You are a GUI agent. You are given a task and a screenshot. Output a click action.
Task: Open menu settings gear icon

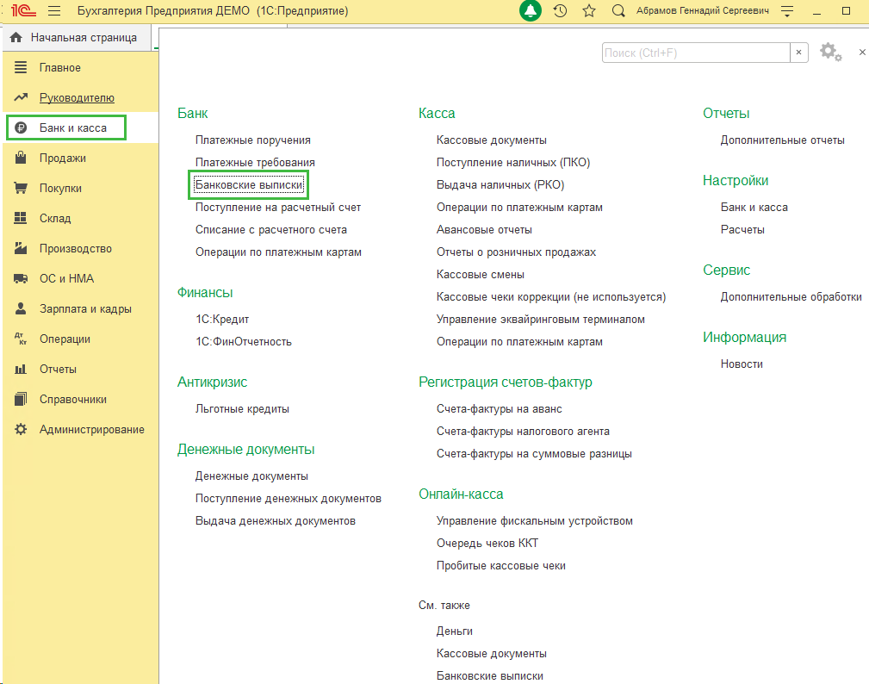(x=830, y=52)
